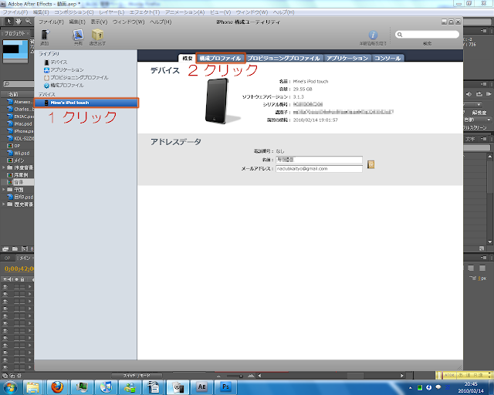Image resolution: width=494 pixels, height=395 pixels.
Task: Click the audio speaker icon in preview panel
Action: click(469, 94)
